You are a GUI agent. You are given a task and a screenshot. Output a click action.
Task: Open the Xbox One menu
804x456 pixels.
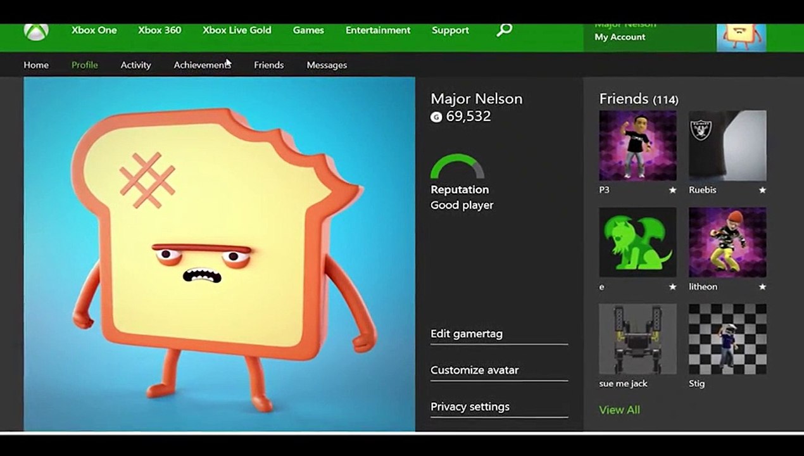pyautogui.click(x=94, y=30)
